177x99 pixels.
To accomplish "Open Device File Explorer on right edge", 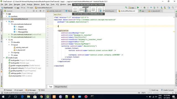I will 176,79.
